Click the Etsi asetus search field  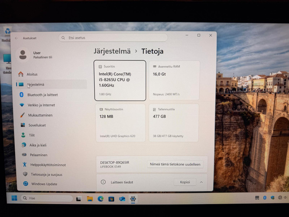[x=113, y=38]
